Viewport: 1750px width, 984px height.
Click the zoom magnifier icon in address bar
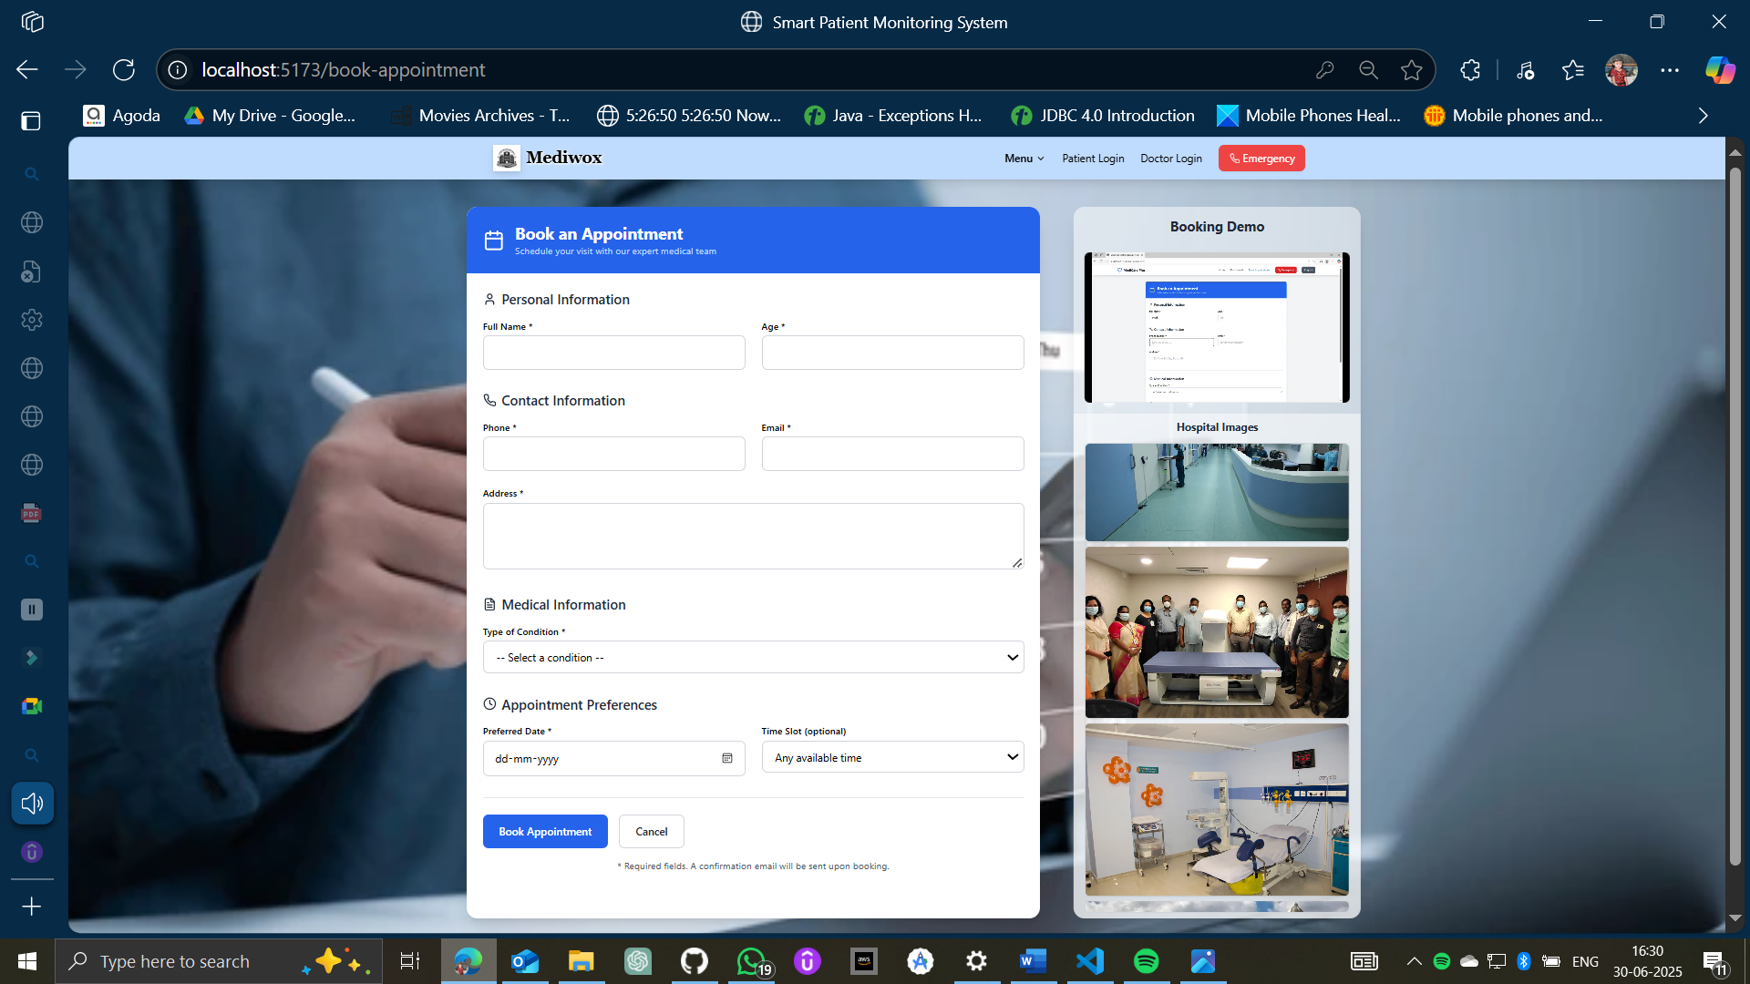(1367, 69)
